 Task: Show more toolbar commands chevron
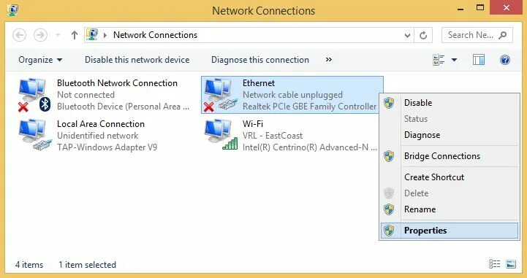click(329, 60)
